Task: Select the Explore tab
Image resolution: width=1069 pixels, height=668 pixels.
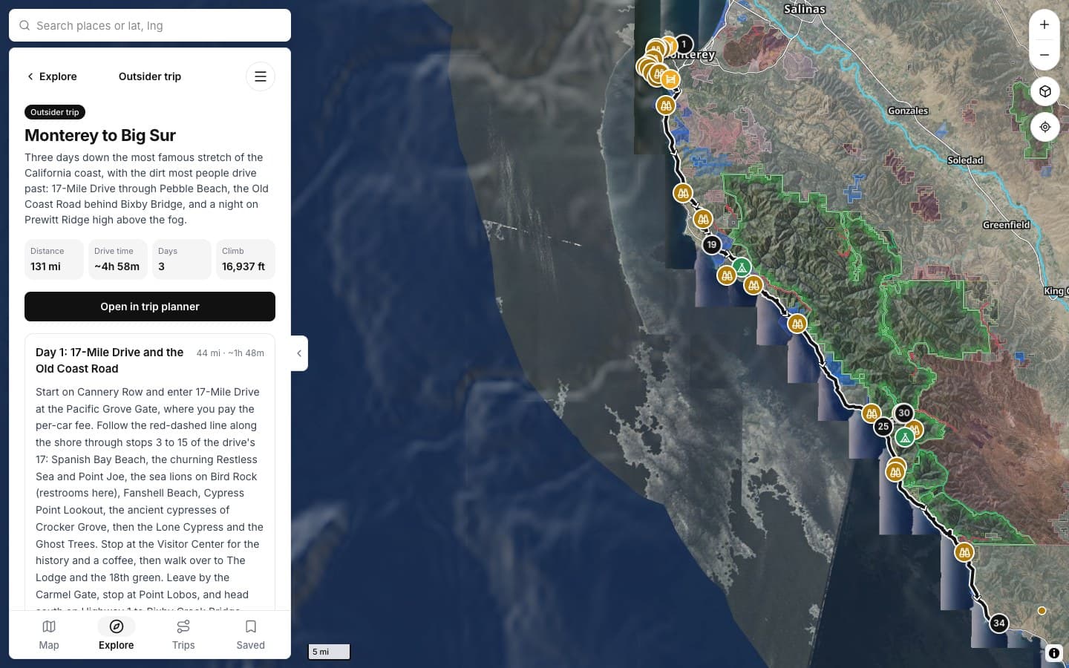Action: [x=117, y=635]
